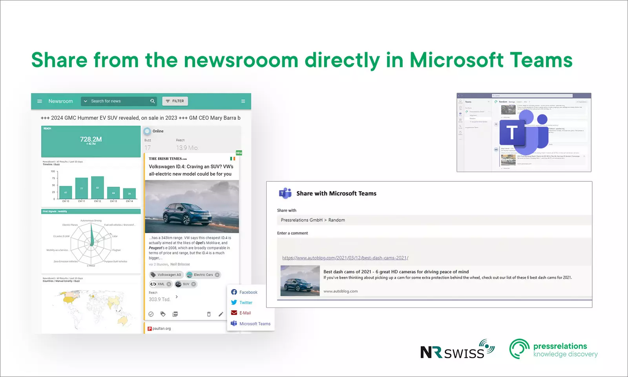628x377 pixels.
Task: Open the autoblog.com best-dash-cams link
Action: [x=345, y=258]
